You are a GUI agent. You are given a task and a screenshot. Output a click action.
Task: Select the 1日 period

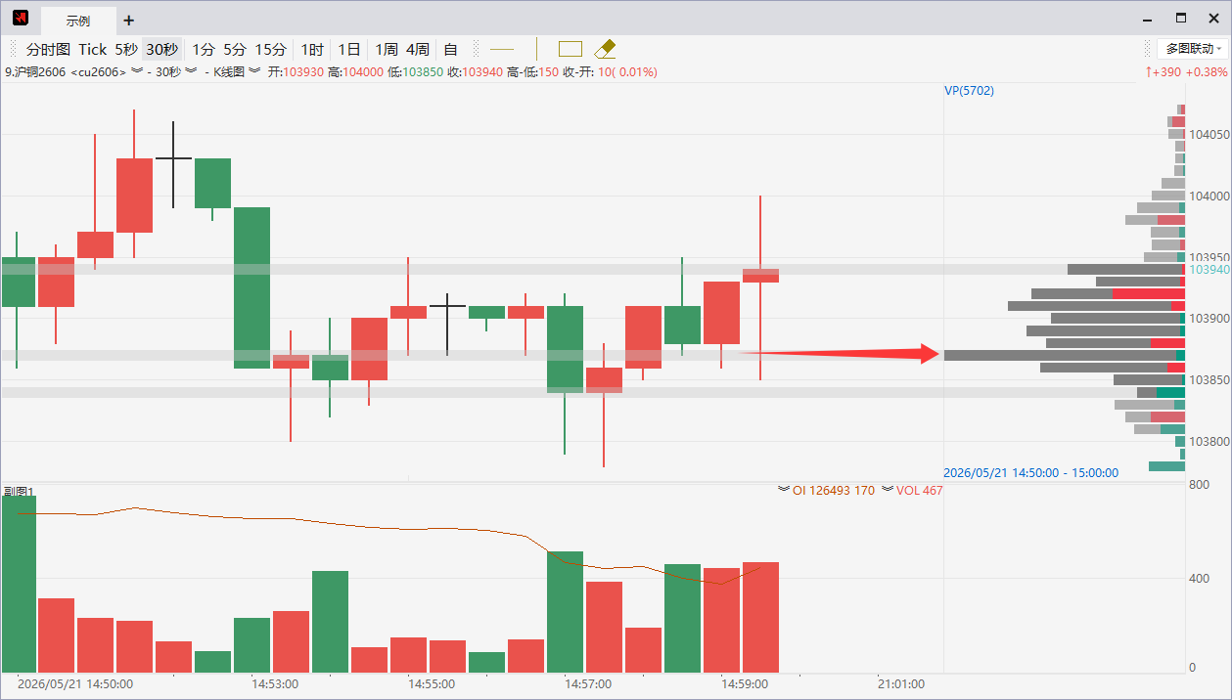click(349, 49)
